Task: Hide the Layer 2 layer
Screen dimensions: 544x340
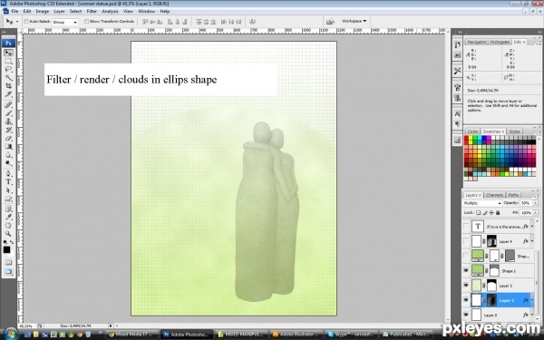Action: coord(466,286)
